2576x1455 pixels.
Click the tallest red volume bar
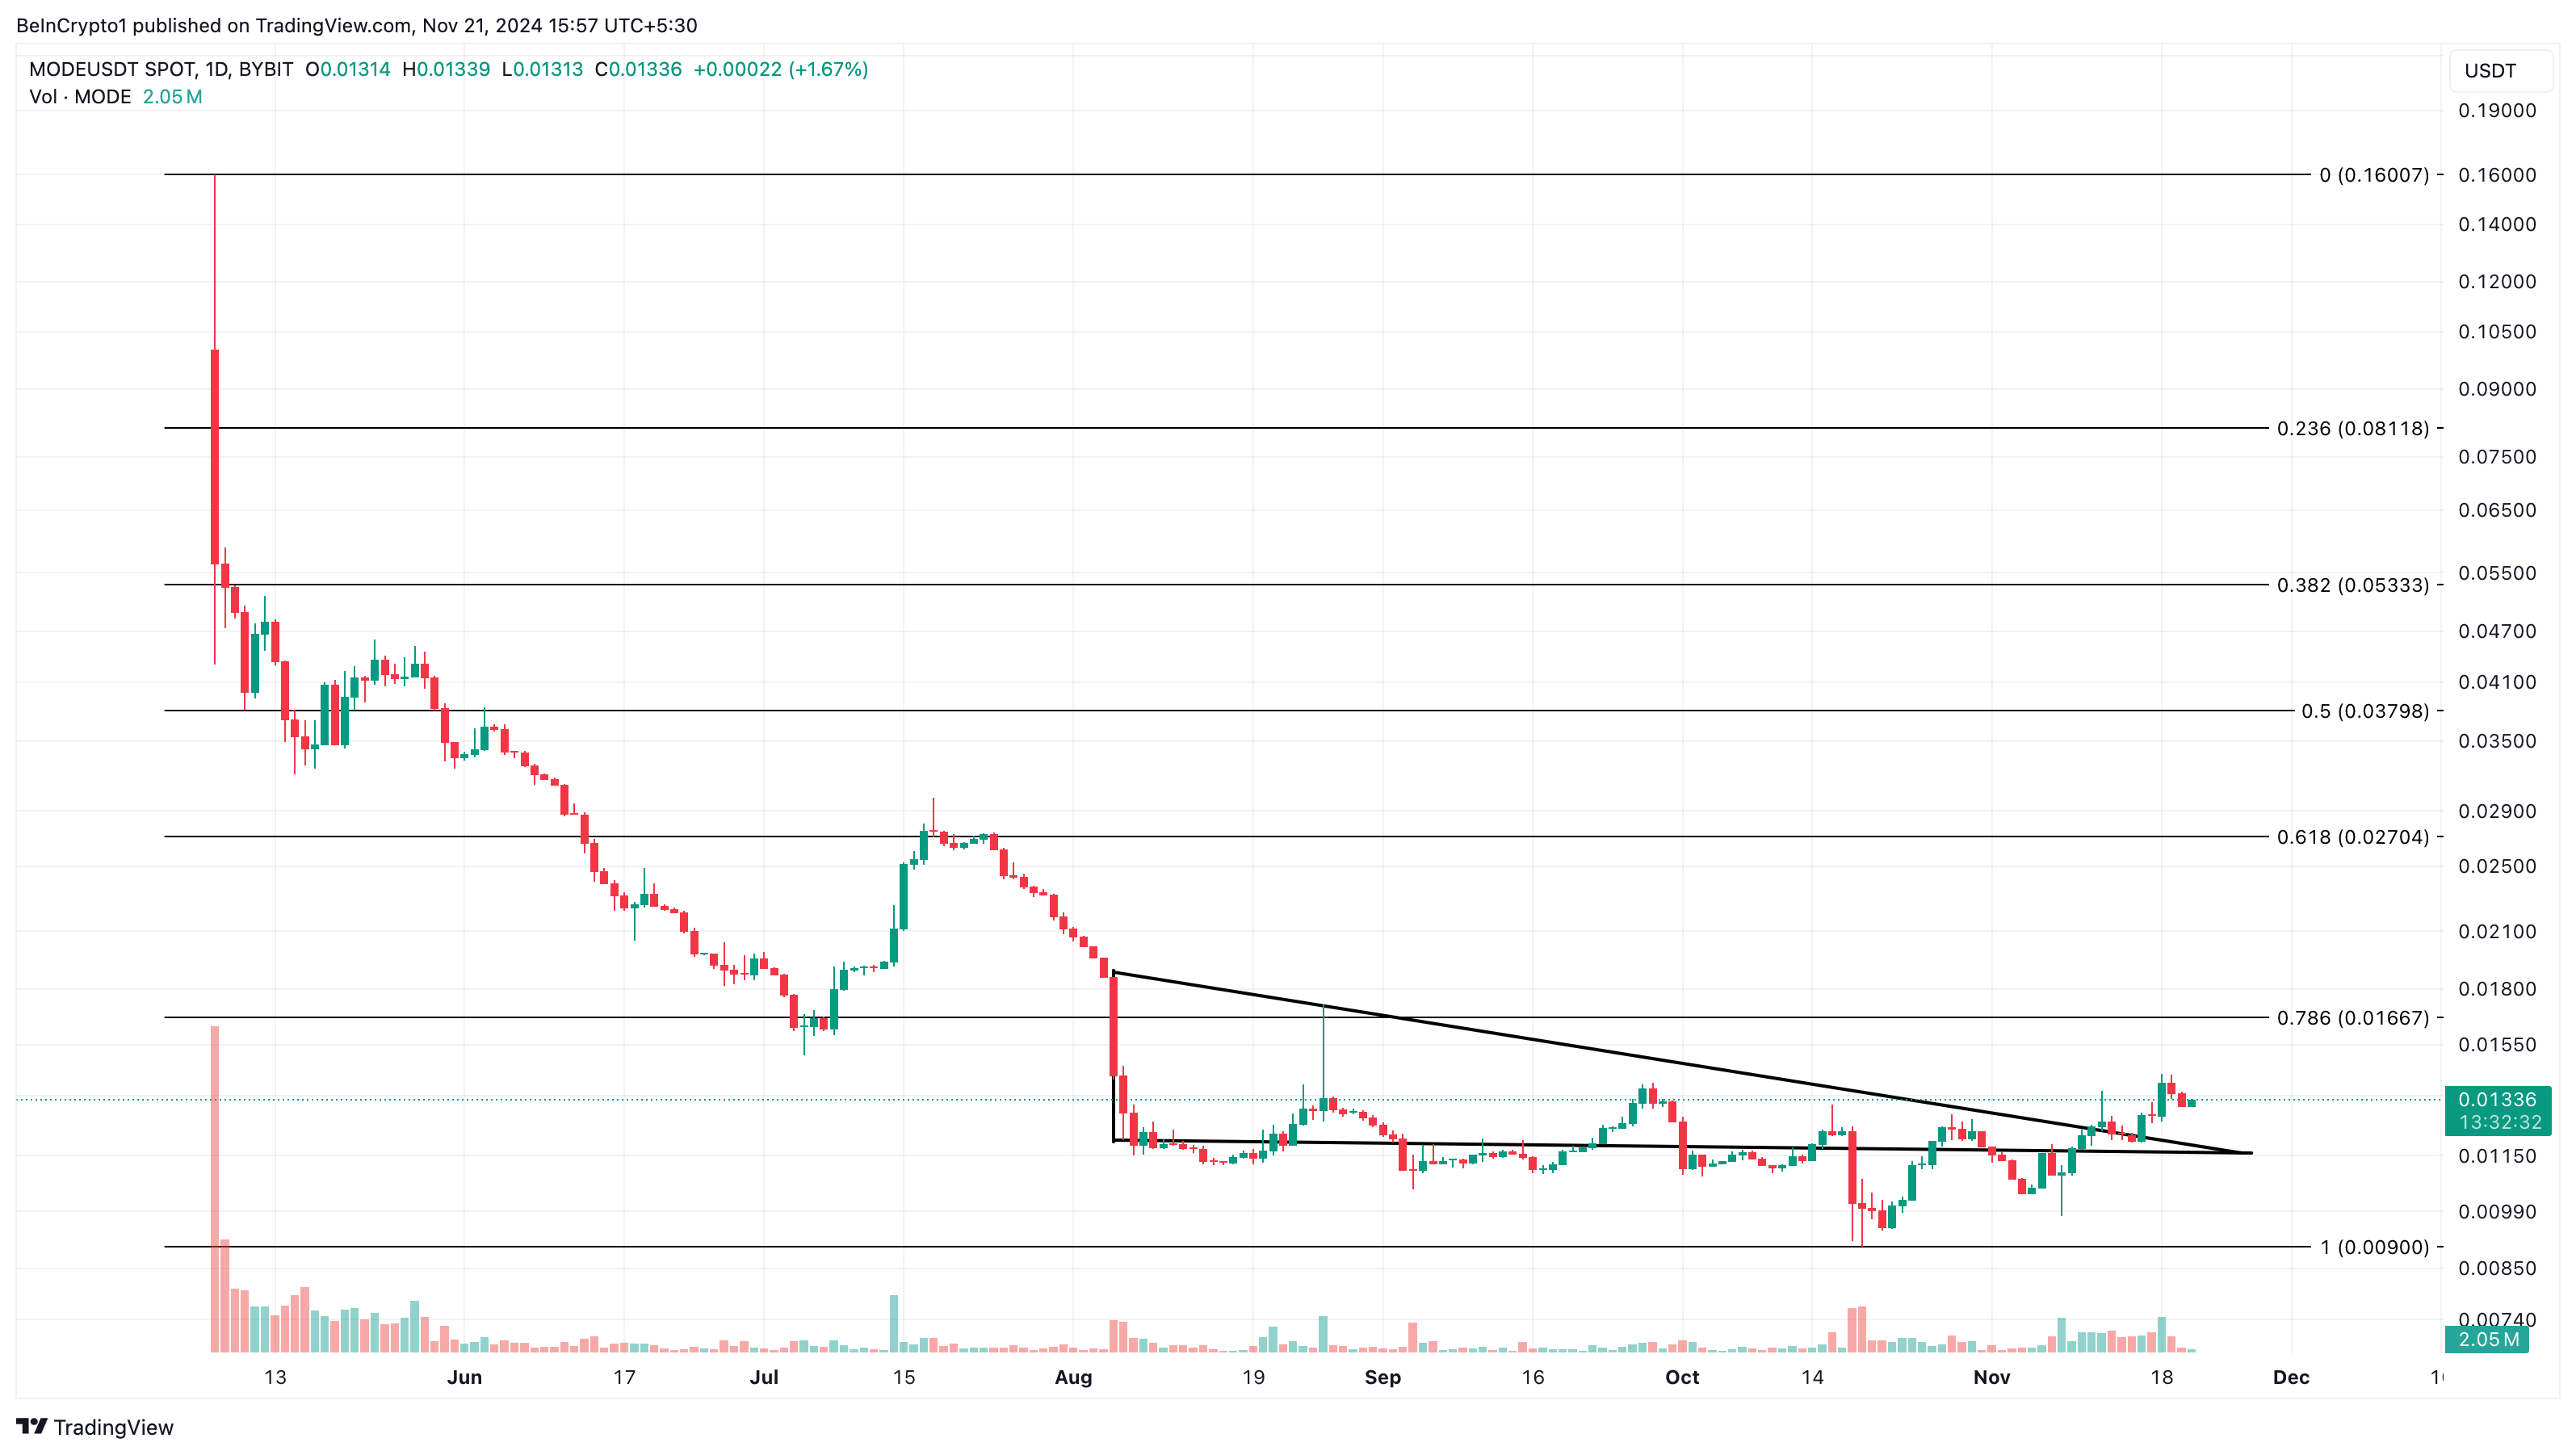pos(214,1190)
